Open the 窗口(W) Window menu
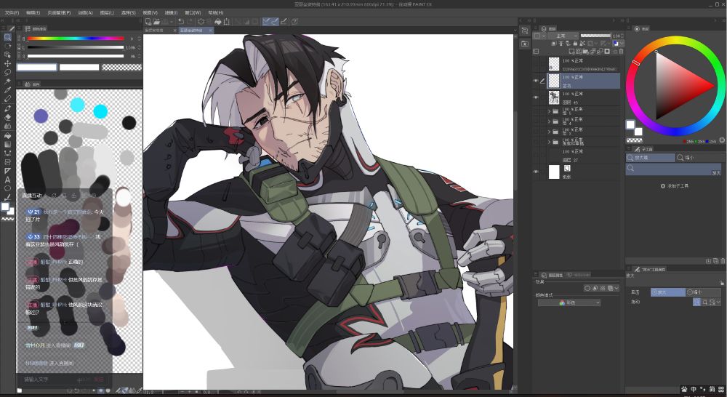The image size is (727, 397). (193, 12)
